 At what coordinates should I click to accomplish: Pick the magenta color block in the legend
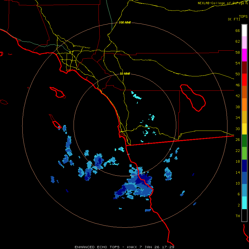click(244, 55)
